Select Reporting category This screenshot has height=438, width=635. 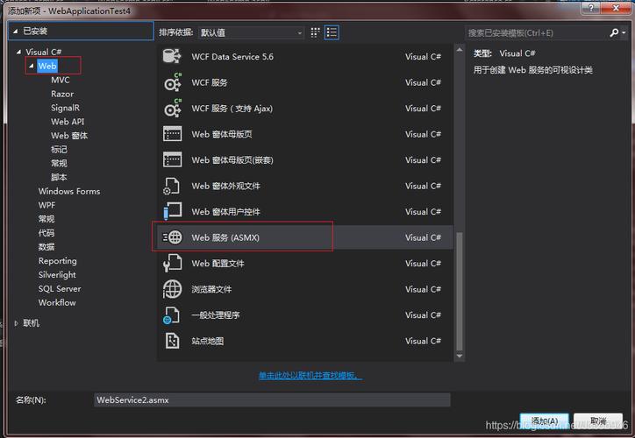[x=58, y=261]
